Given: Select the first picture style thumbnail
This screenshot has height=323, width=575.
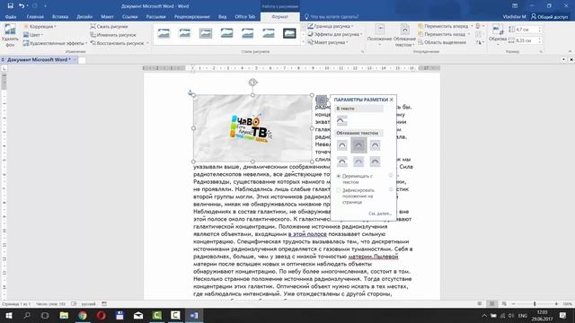Looking at the screenshot, I should [x=164, y=34].
